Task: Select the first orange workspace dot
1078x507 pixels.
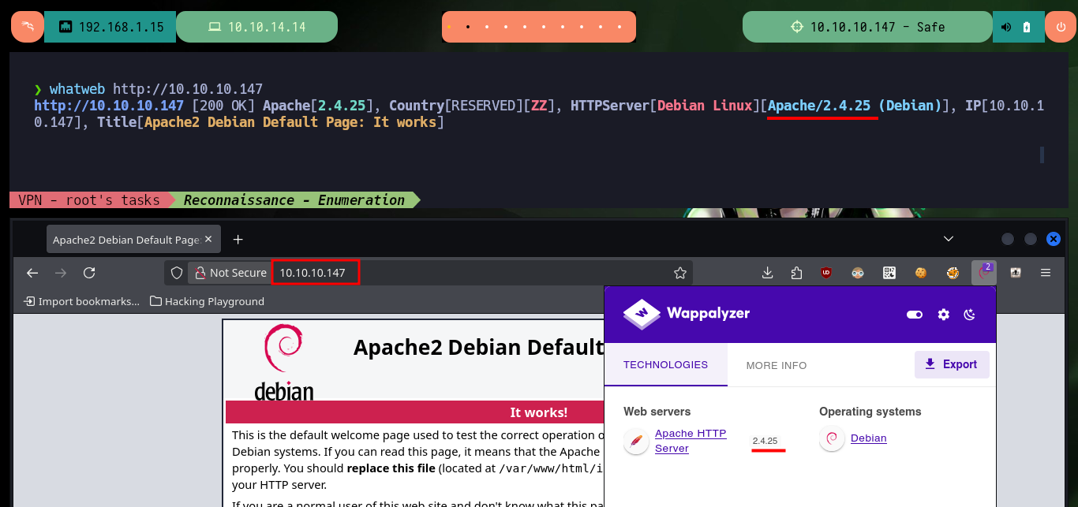Action: 449,27
